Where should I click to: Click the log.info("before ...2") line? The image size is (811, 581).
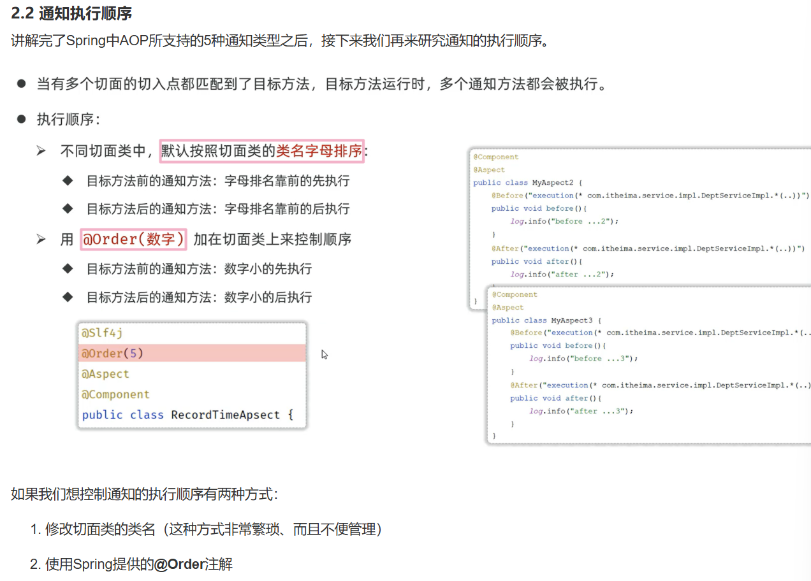565,221
